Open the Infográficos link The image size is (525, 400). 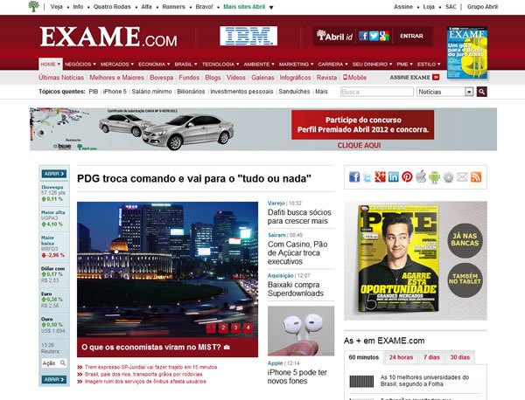(295, 78)
